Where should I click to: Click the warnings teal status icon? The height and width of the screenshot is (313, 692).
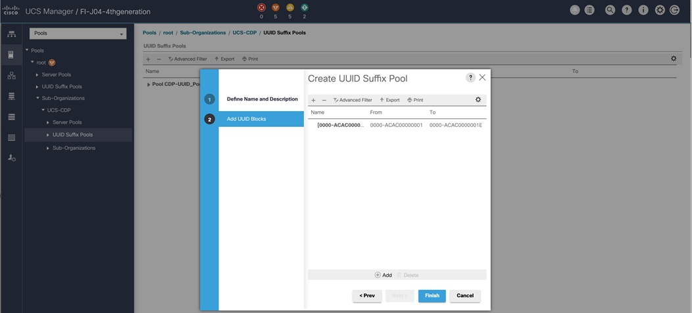click(x=304, y=7)
